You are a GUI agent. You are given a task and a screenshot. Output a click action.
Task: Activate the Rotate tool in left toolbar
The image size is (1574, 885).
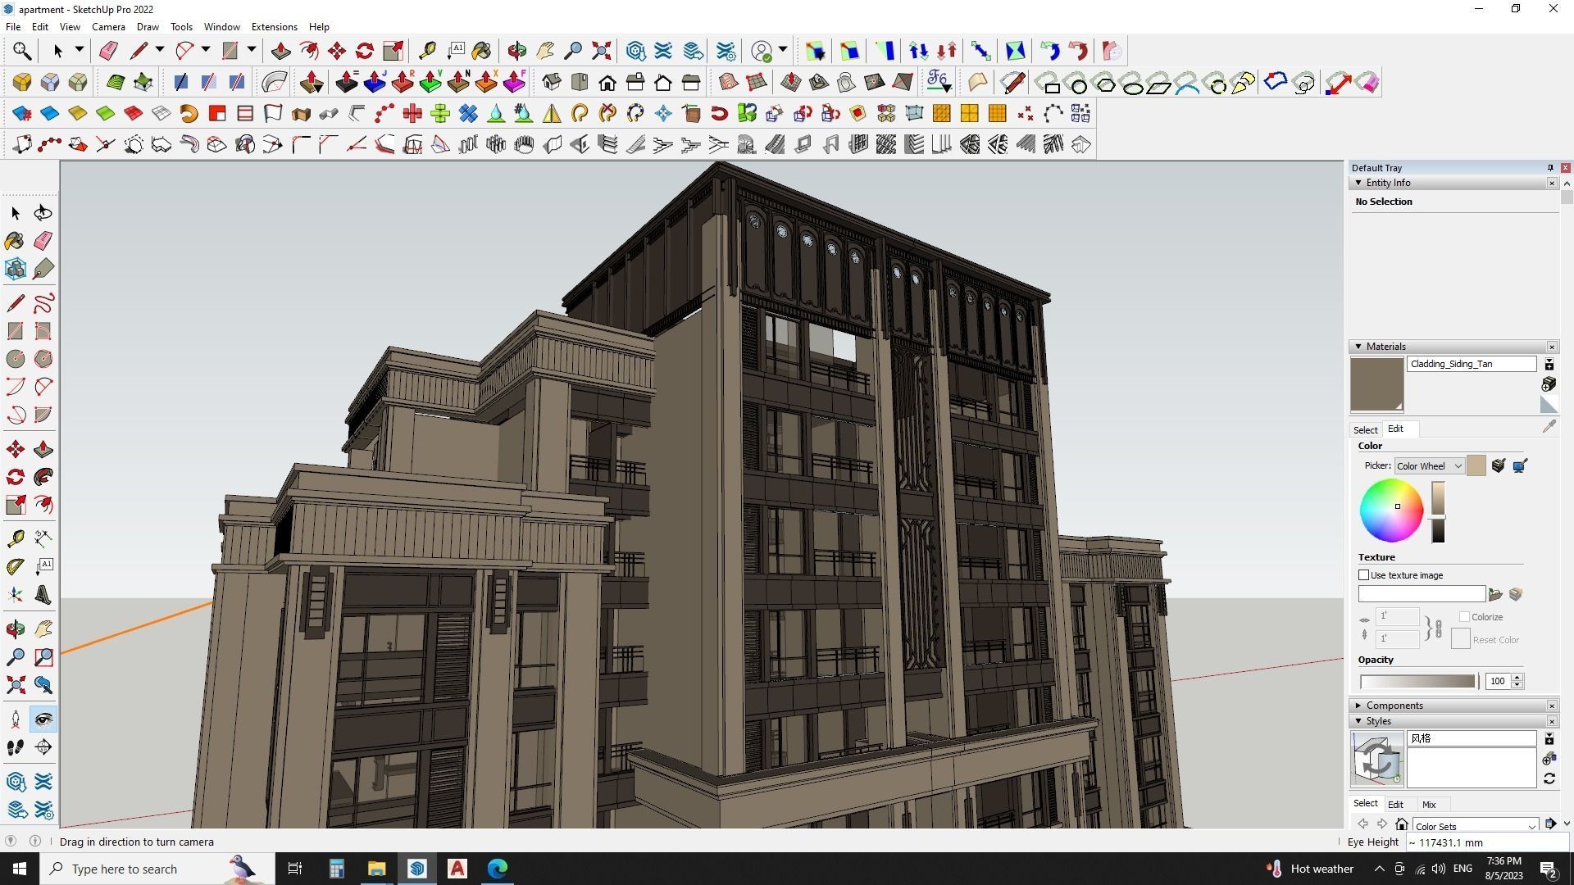[15, 477]
